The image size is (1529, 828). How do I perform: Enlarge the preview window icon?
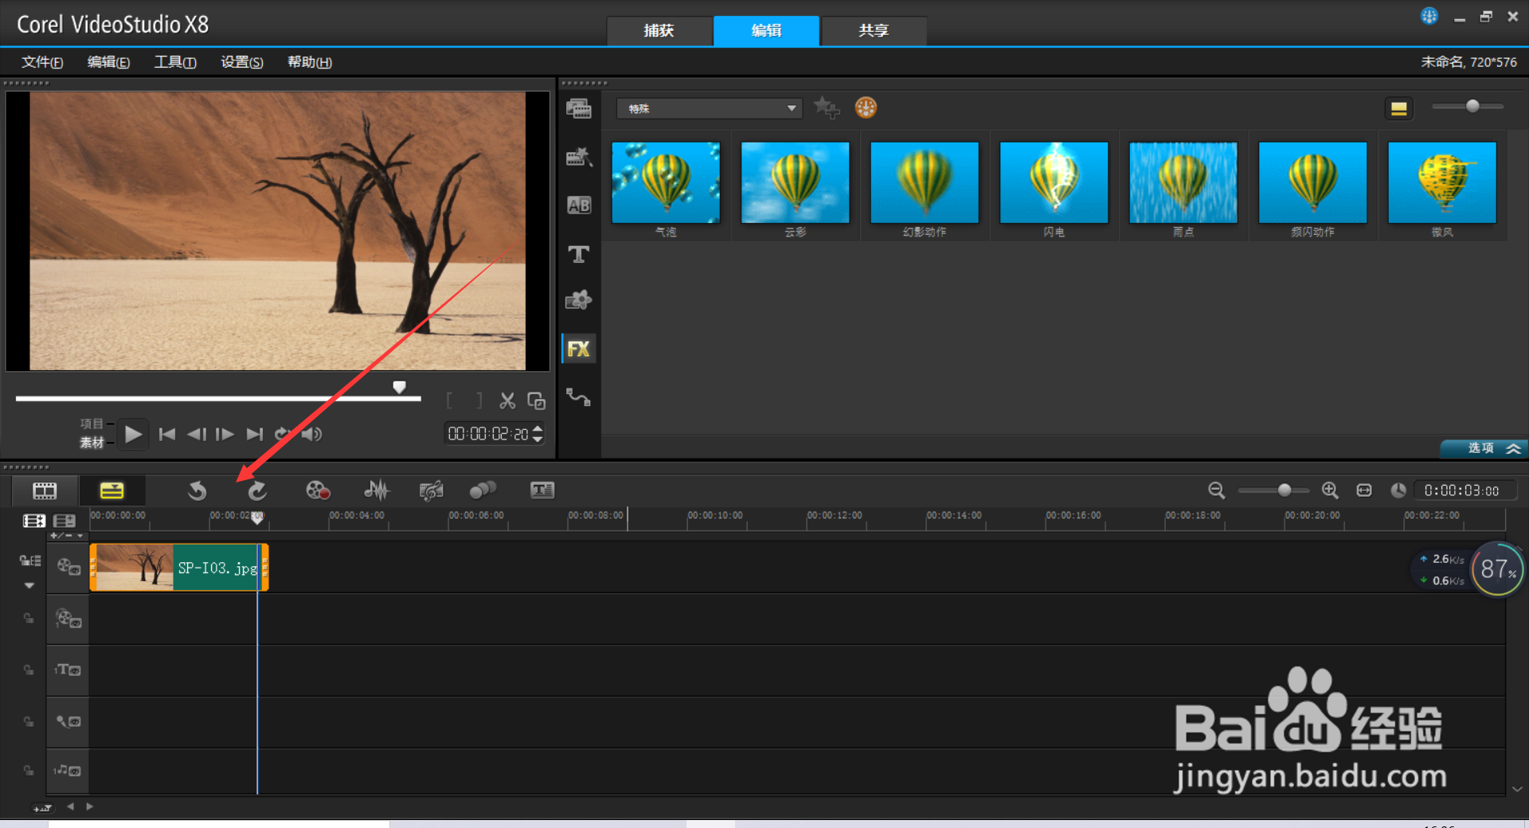[536, 400]
